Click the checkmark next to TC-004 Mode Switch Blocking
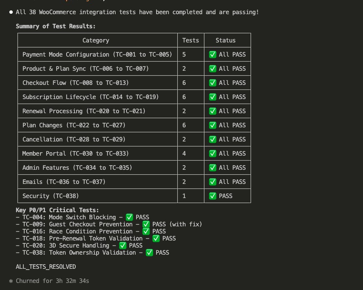The width and height of the screenshot is (363, 290). click(129, 217)
